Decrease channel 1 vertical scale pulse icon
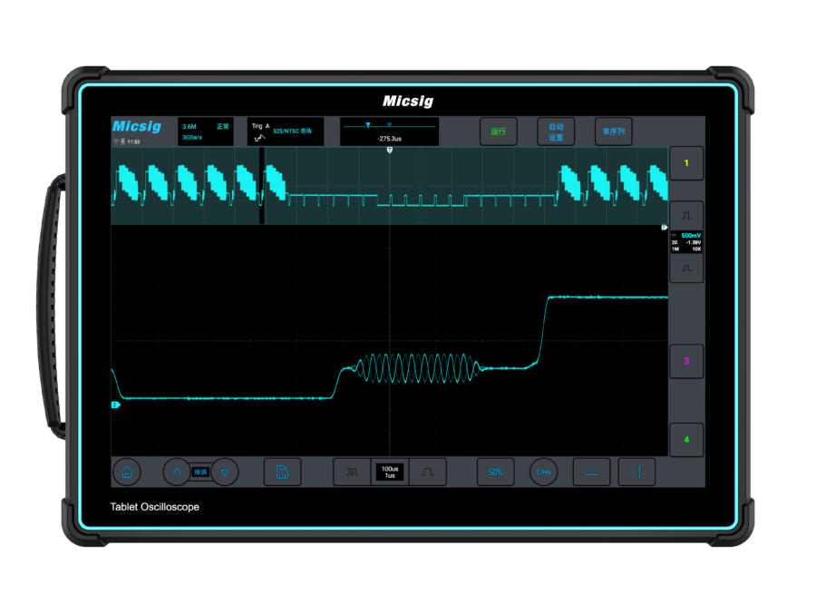 coord(686,268)
